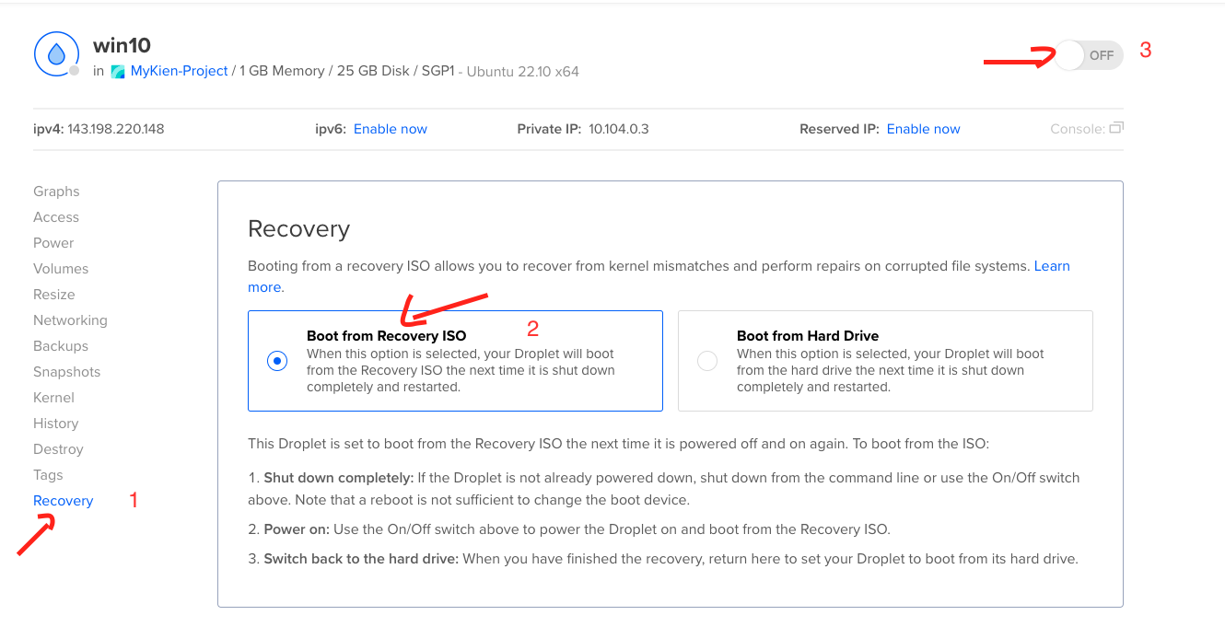The height and width of the screenshot is (627, 1225).
Task: Open the Graphs section
Action: point(56,192)
